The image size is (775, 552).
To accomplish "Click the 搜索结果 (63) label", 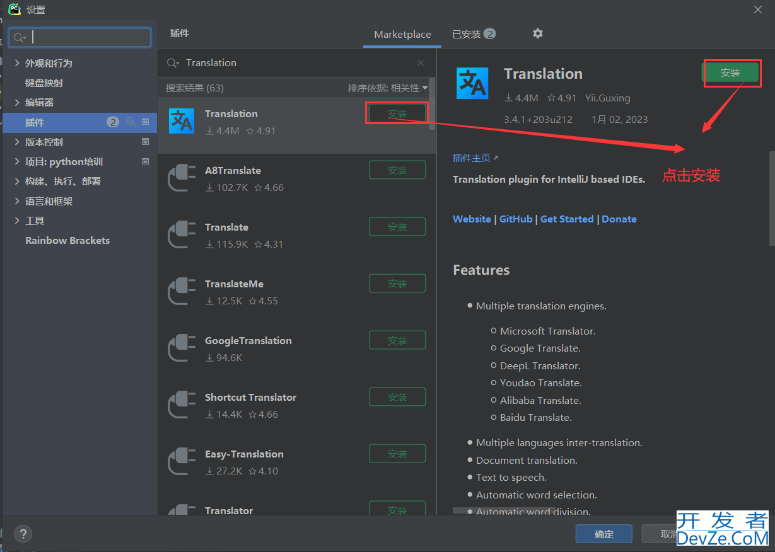I will coord(195,88).
